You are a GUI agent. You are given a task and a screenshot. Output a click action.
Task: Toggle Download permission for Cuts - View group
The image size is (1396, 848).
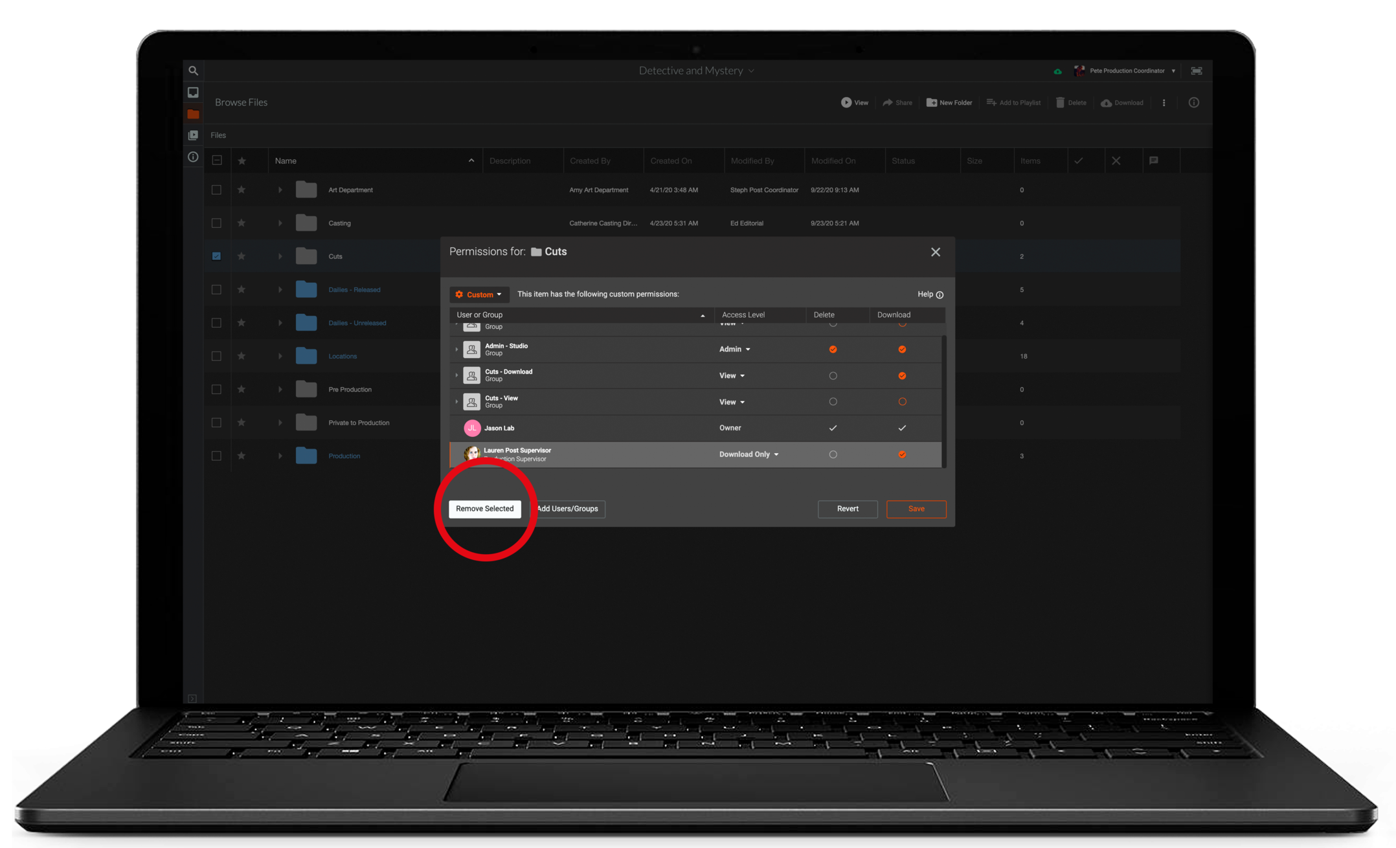(901, 401)
